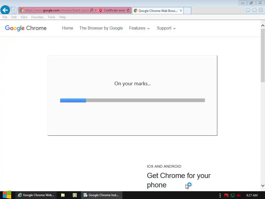Viewport: 265px width, 199px height.
Task: Click the 'On your marks...' text
Action: (132, 83)
